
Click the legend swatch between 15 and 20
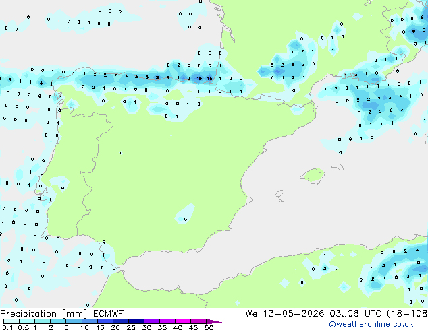tap(105, 321)
